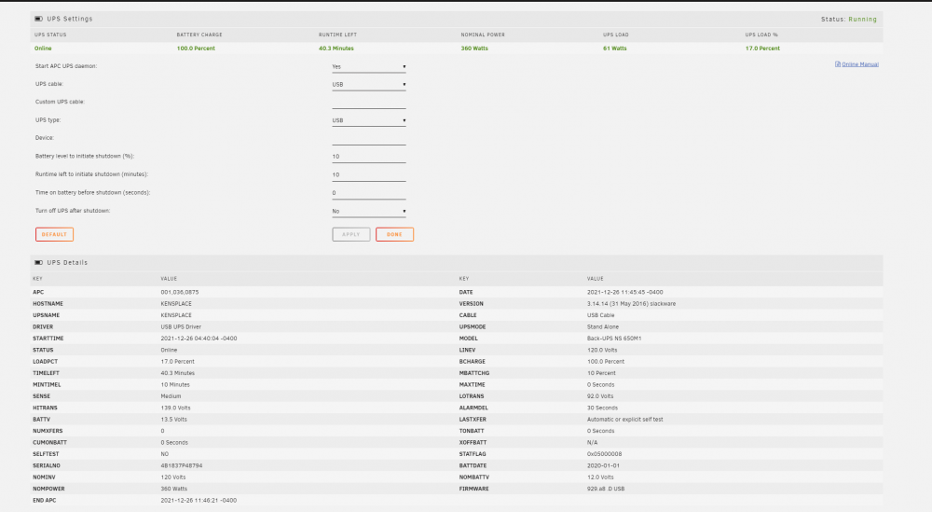Open the Turn off UPS after shutdown dropdown
The height and width of the screenshot is (512, 932).
point(368,211)
